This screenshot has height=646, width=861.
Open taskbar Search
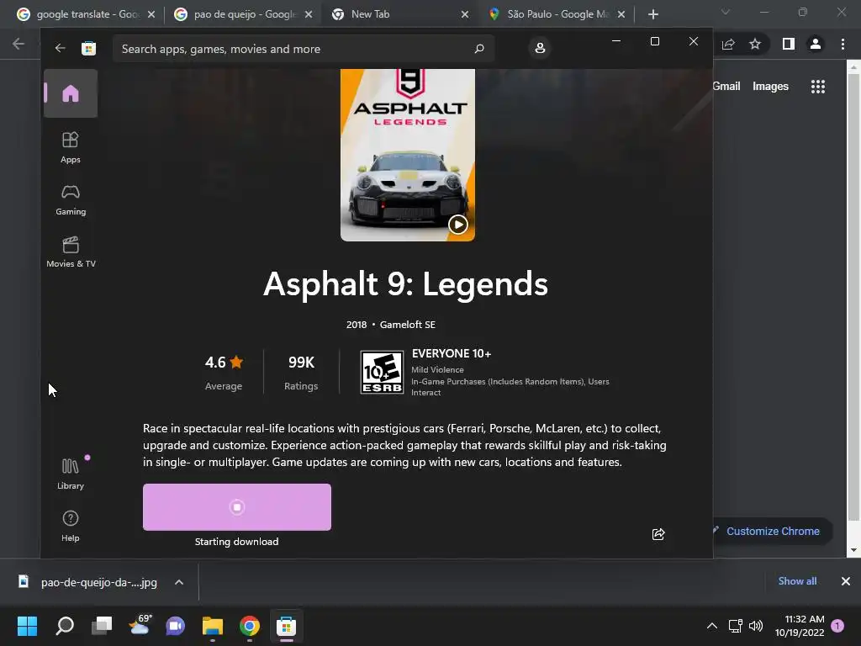coord(65,626)
